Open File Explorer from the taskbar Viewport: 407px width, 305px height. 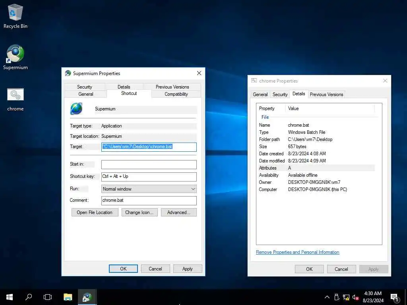pyautogui.click(x=68, y=297)
